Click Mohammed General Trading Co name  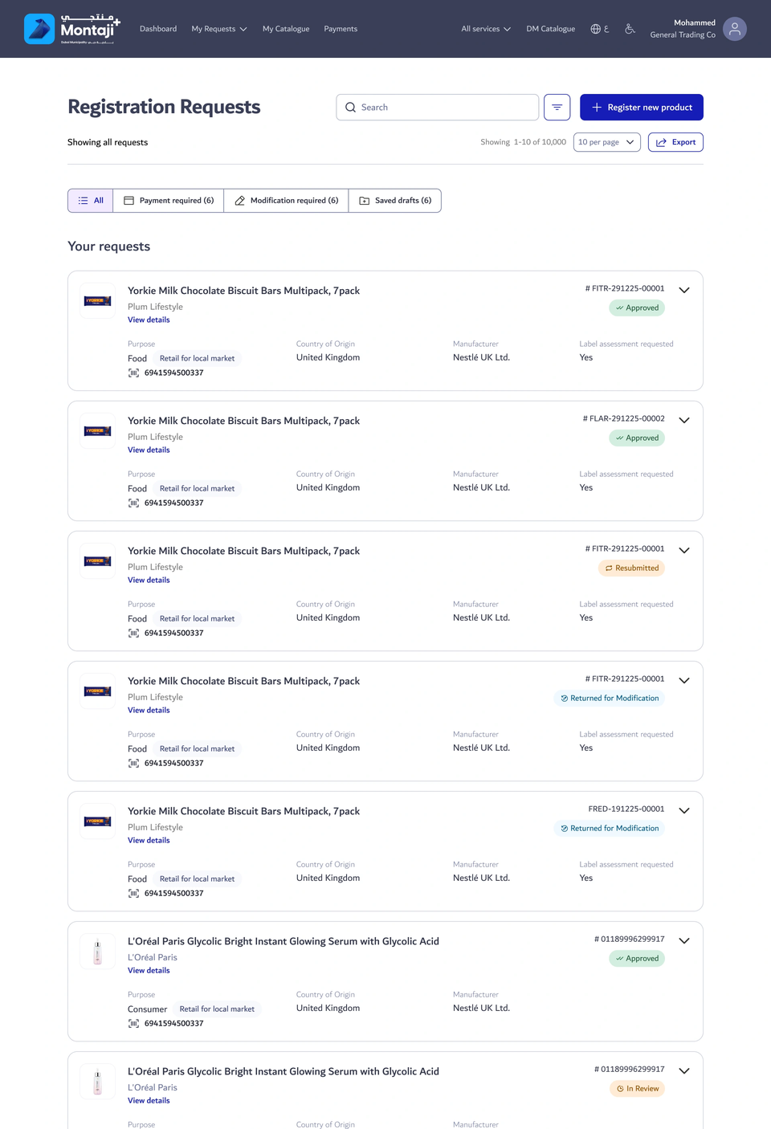(x=683, y=29)
